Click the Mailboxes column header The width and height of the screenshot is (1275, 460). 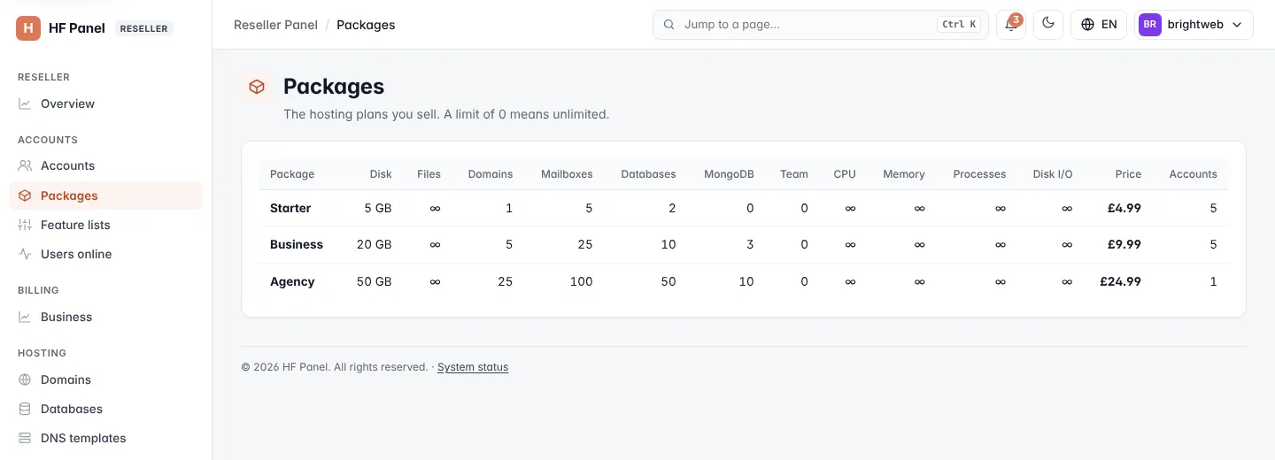pyautogui.click(x=567, y=174)
